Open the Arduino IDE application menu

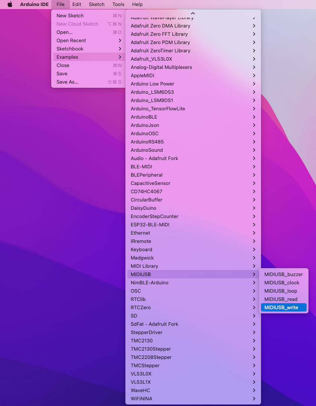34,5
